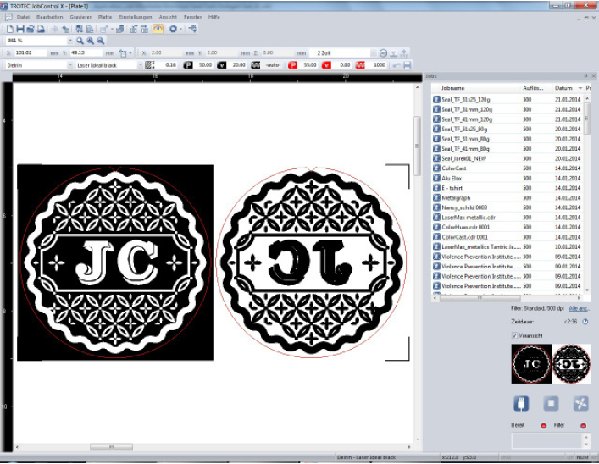Screen dimensions: 599x464
Task: Open the settings gear icon in toolbar
Action: [173, 29]
